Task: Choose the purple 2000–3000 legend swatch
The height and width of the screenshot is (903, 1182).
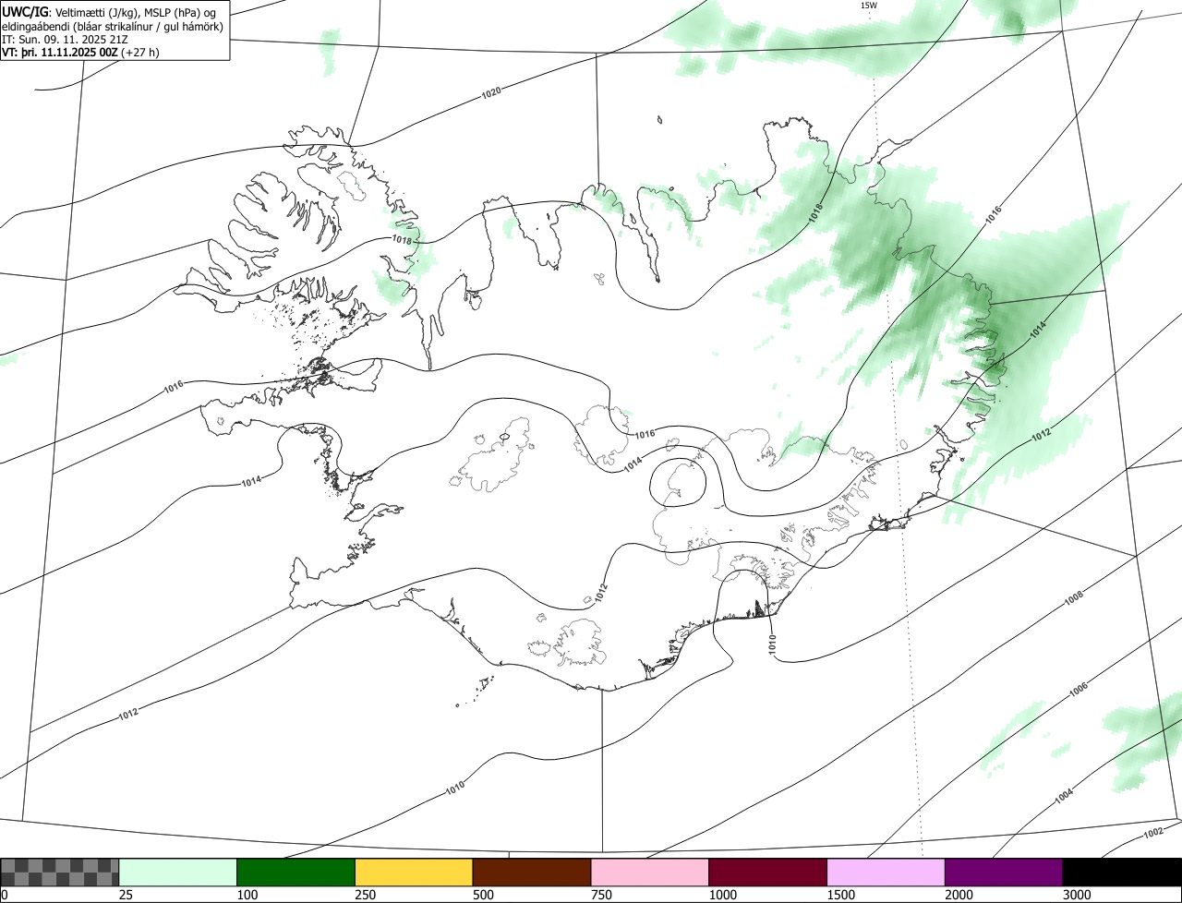Action: point(1004,873)
